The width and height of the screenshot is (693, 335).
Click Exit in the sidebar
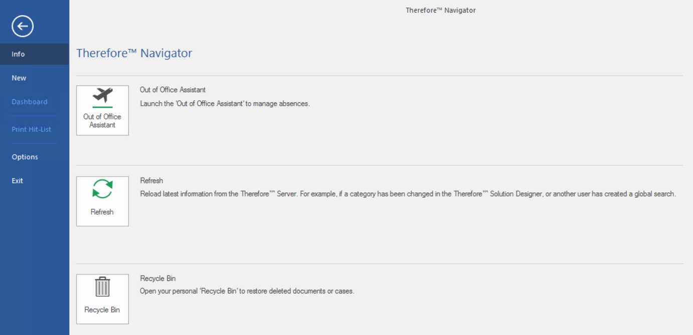point(17,181)
